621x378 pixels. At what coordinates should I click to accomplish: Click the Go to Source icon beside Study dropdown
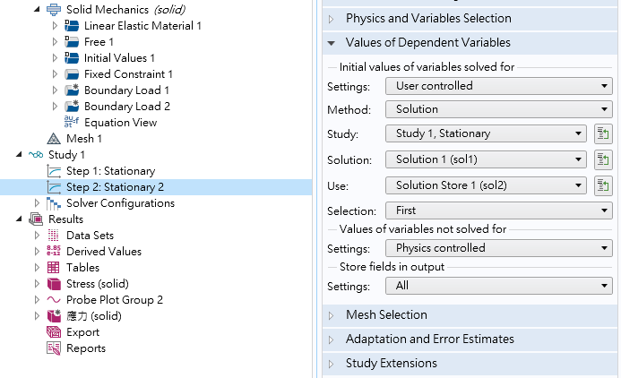click(603, 133)
